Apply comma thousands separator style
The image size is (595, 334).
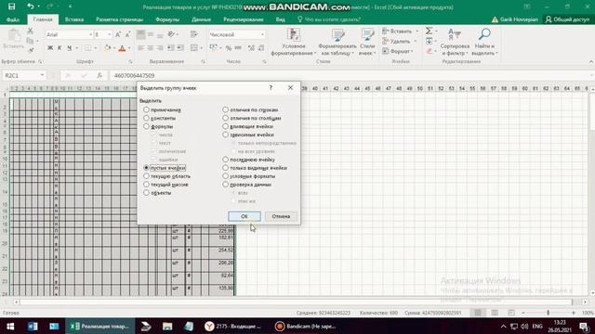click(x=238, y=48)
